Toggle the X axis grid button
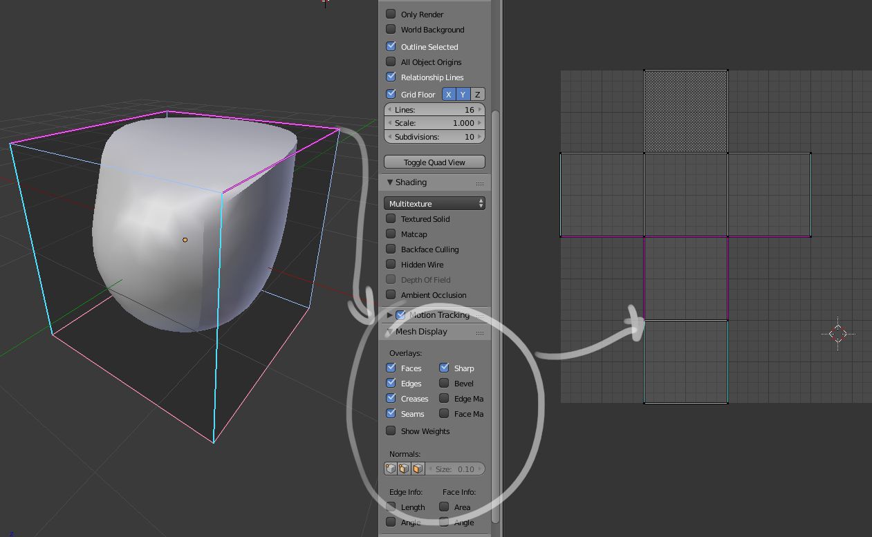This screenshot has width=872, height=537. pyautogui.click(x=449, y=94)
